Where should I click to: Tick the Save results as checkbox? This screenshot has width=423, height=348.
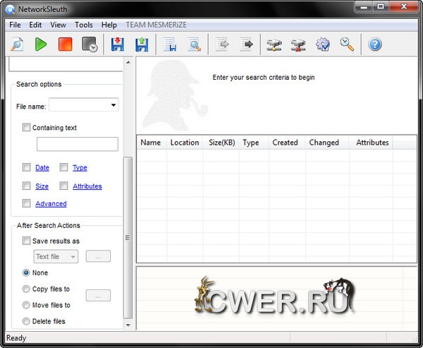[27, 241]
